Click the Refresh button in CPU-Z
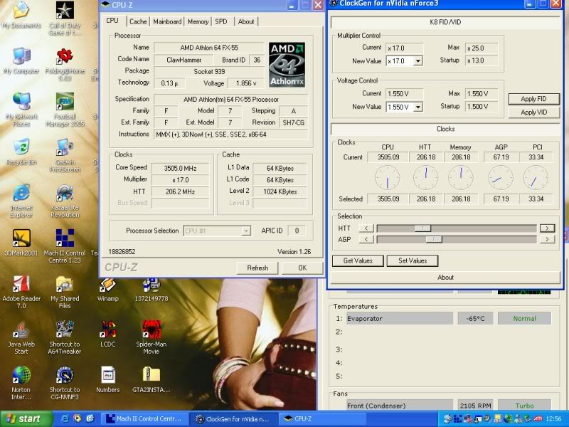This screenshot has width=569, height=427. click(x=257, y=268)
